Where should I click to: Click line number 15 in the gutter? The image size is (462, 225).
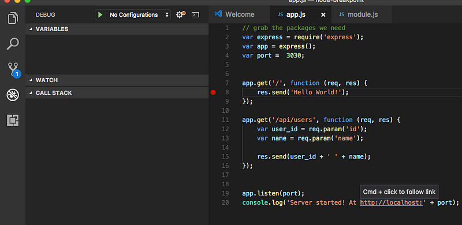[x=225, y=157]
